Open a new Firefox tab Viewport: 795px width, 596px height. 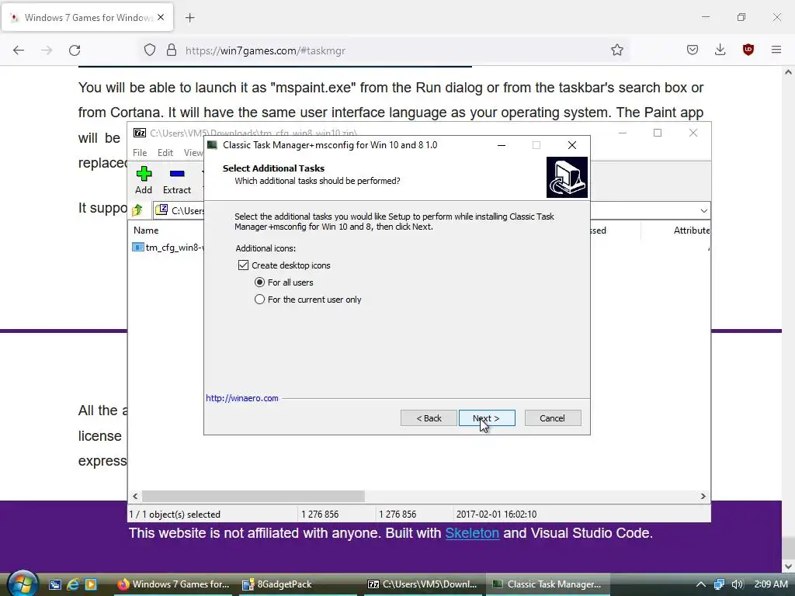tap(190, 18)
